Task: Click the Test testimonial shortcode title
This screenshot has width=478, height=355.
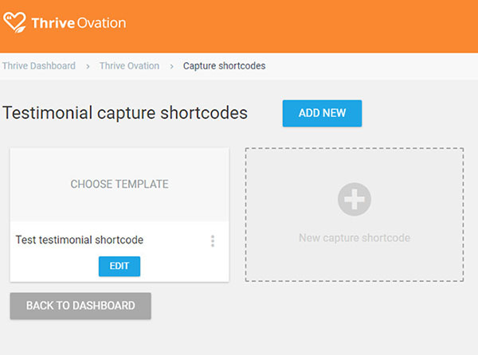Action: pyautogui.click(x=80, y=240)
